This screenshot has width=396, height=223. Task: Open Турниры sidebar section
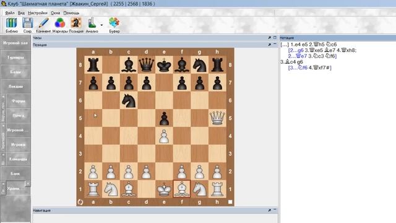(15, 58)
